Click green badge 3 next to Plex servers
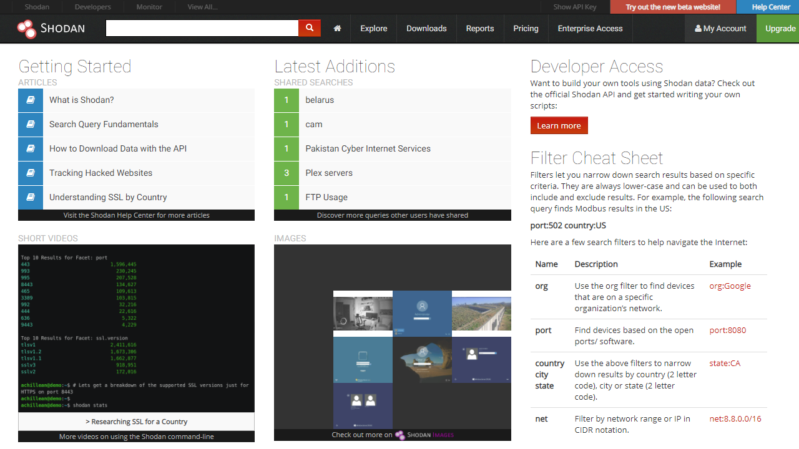Image resolution: width=799 pixels, height=449 pixels. coord(287,173)
